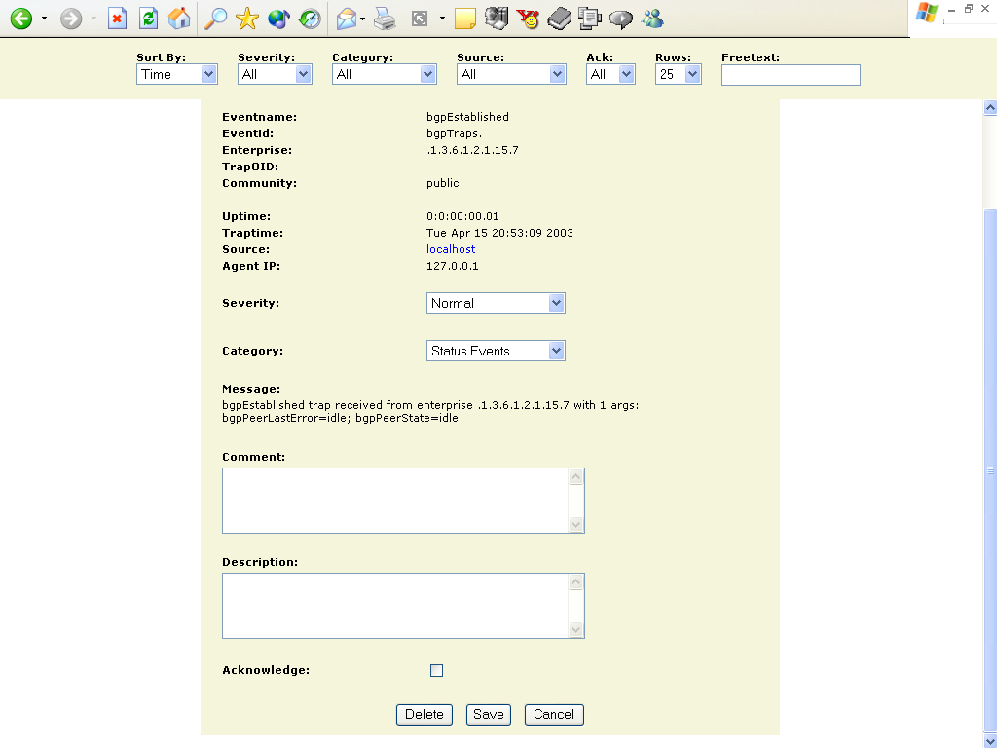Viewport: 997px width, 748px height.
Task: Open the Severity dropdown showing Normal
Action: 496,303
